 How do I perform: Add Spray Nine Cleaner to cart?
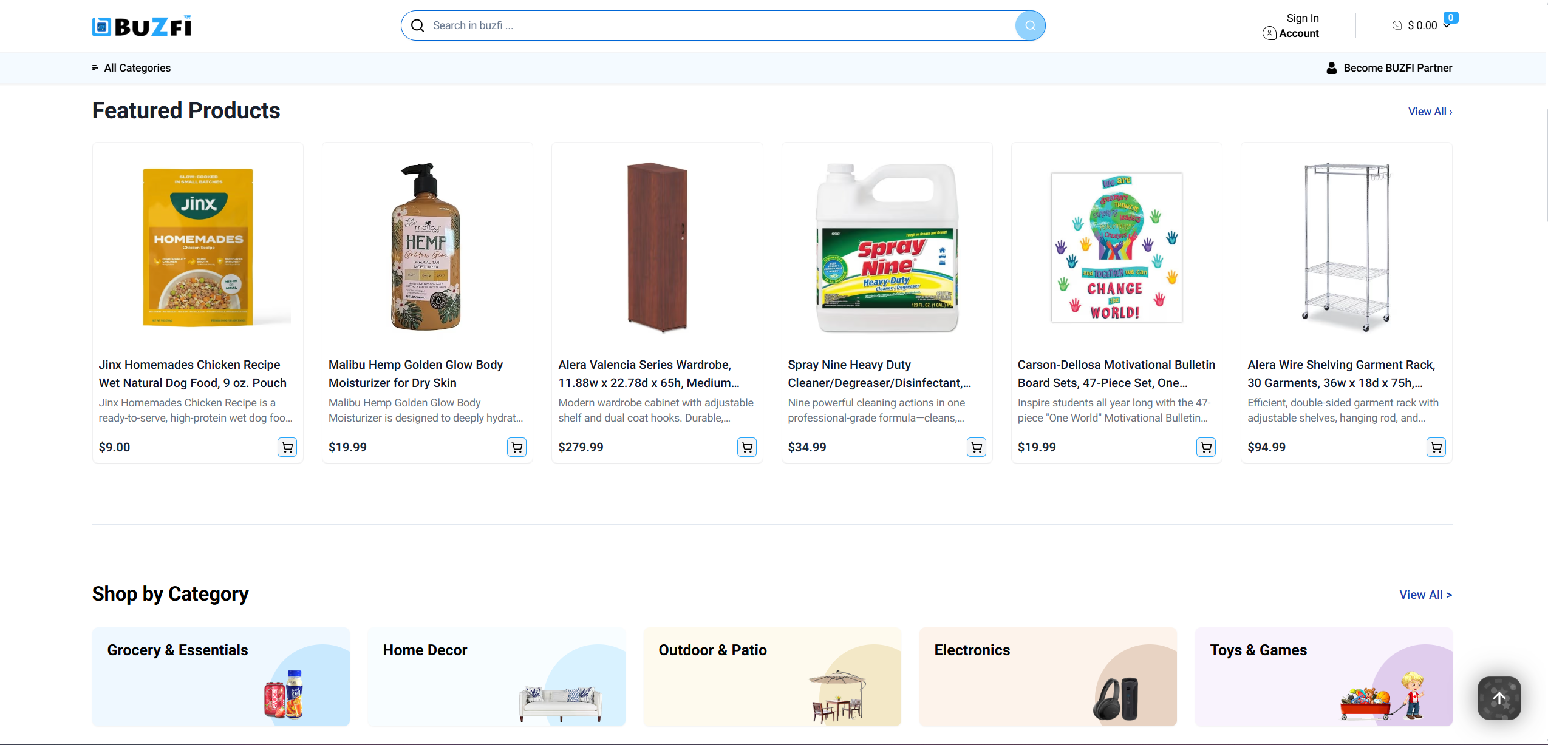976,447
